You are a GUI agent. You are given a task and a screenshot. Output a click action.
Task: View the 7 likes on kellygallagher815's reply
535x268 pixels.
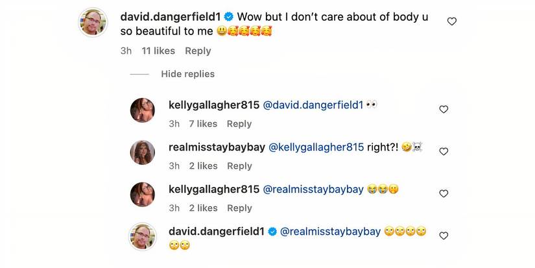[x=203, y=124]
